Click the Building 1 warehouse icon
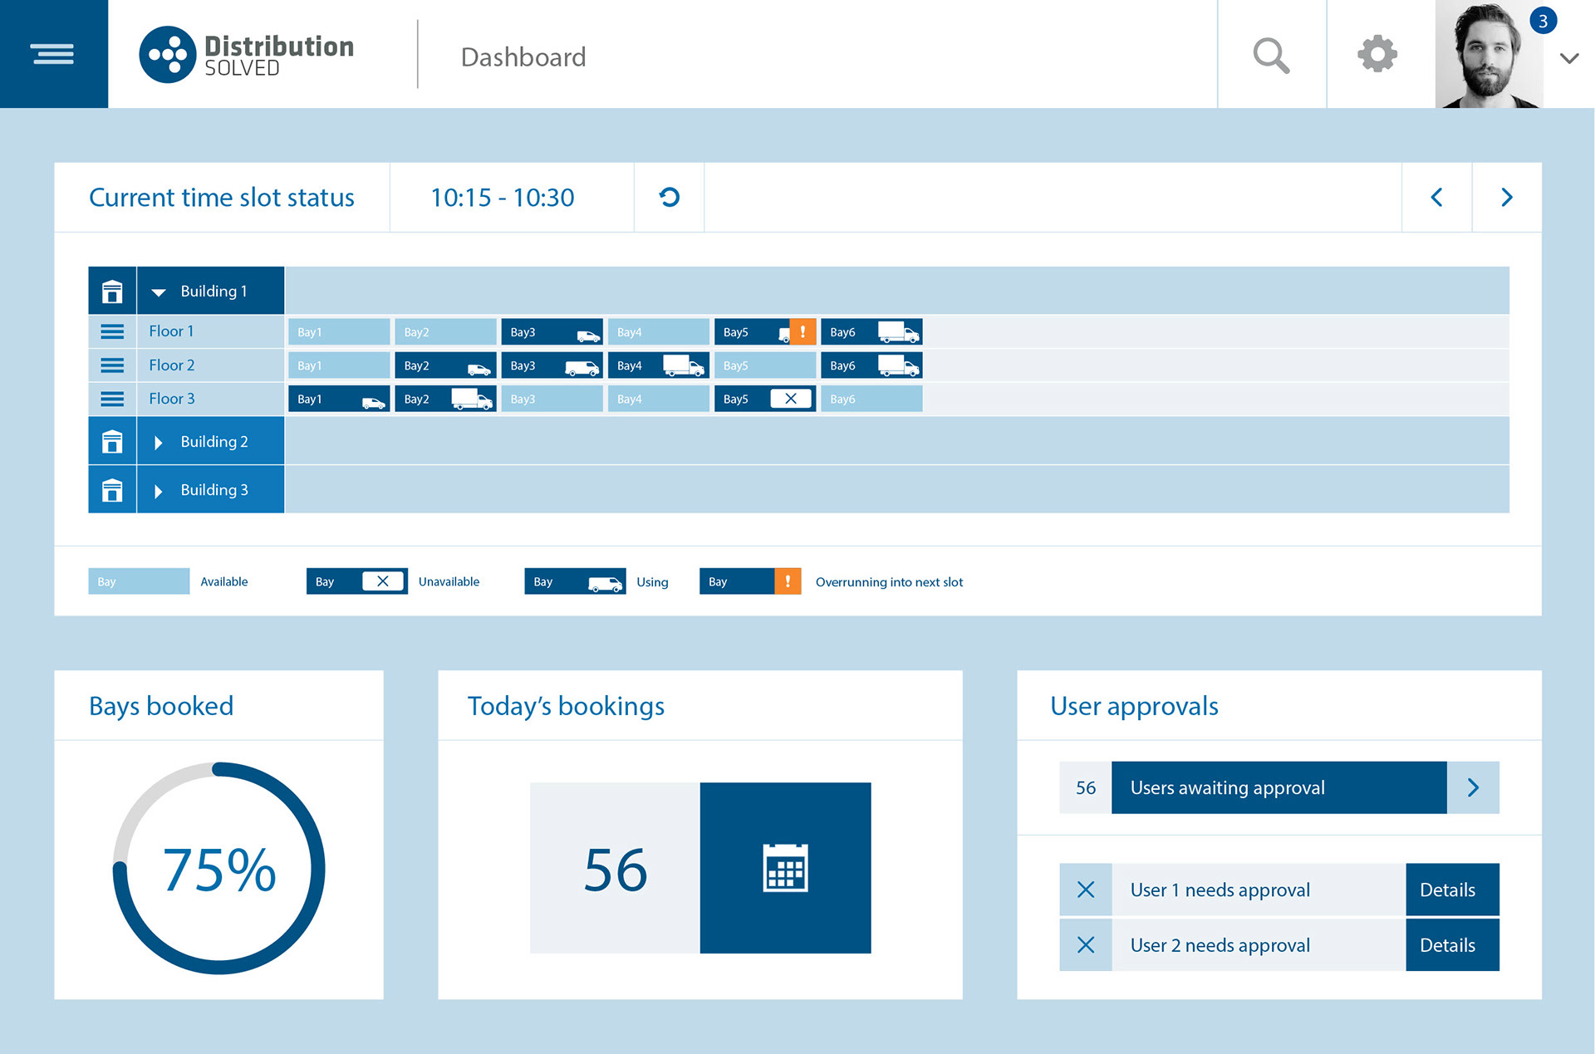 (112, 292)
